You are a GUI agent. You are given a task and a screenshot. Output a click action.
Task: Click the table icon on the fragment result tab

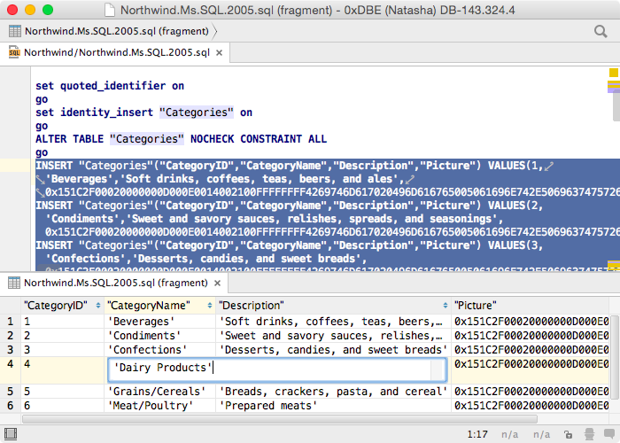[14, 283]
